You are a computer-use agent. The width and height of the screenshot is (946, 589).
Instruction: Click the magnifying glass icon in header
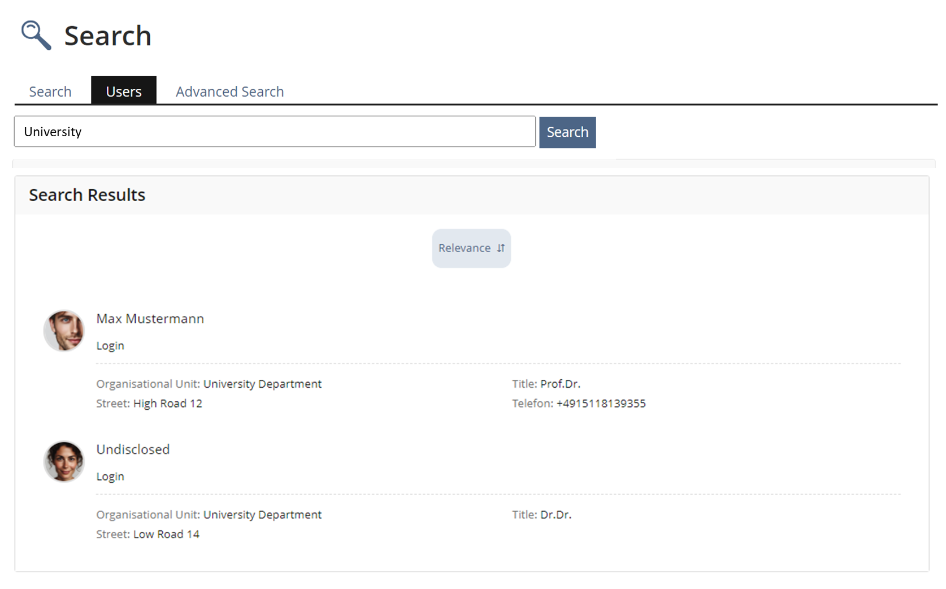click(36, 35)
